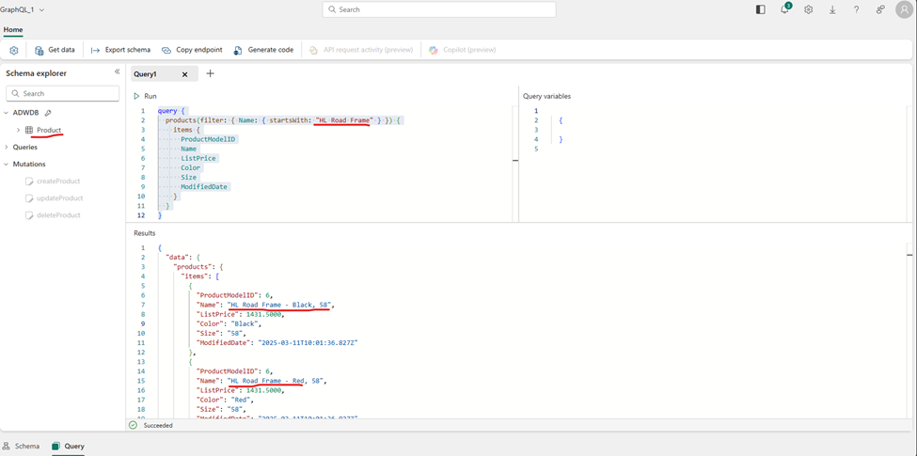Expand the Queries section
Screen dimensions: 917x456
point(7,148)
